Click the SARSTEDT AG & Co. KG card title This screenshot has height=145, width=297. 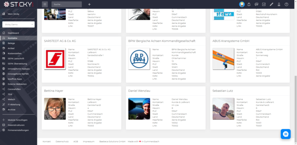tap(60, 41)
